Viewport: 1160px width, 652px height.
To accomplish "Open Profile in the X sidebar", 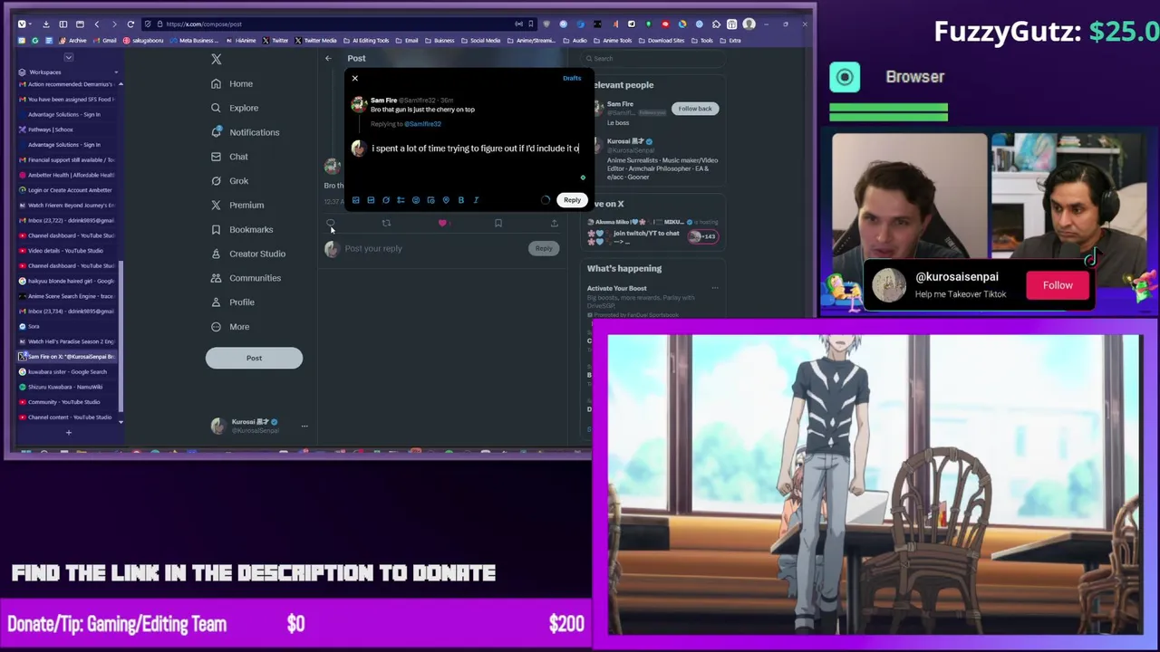I will coord(232,302).
